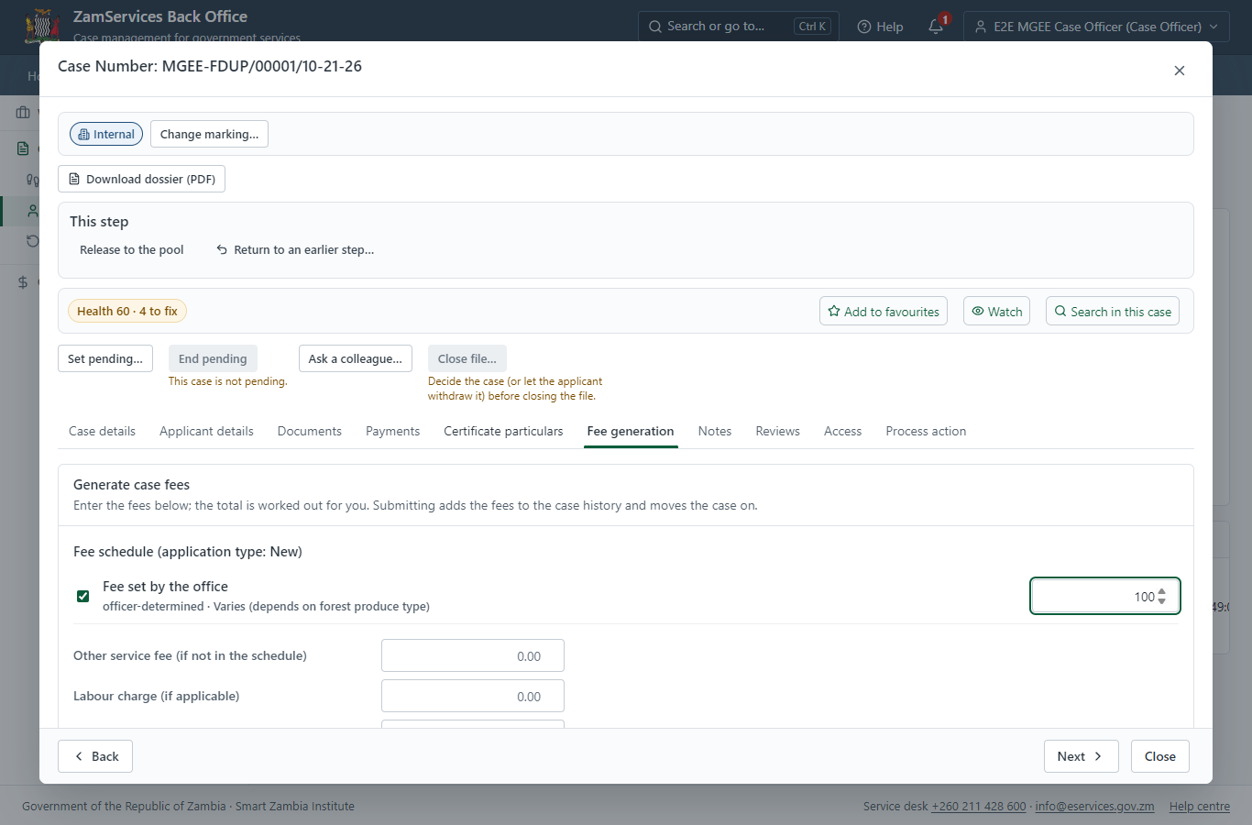The image size is (1252, 825).
Task: Watch this case using the eye button
Action: pos(996,311)
